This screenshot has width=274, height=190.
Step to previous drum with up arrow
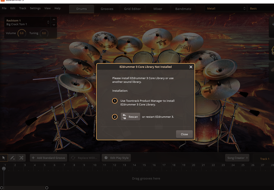tap(54, 20)
